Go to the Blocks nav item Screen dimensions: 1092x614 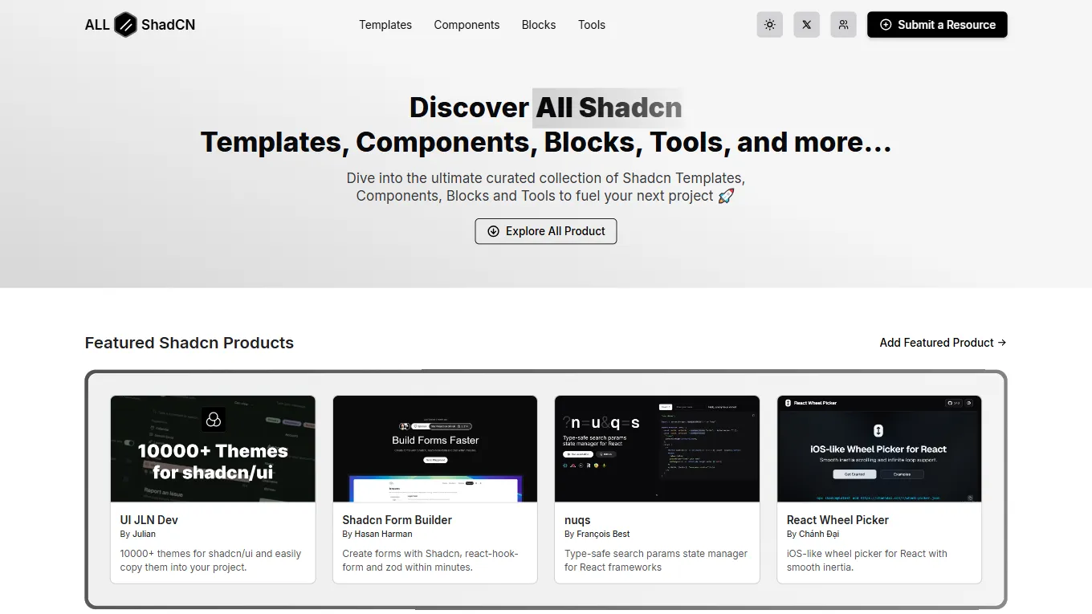click(538, 25)
